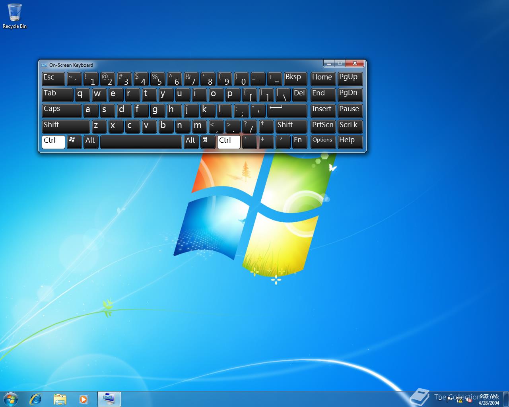Tap the Esc key
509x407 pixels.
coord(53,79)
